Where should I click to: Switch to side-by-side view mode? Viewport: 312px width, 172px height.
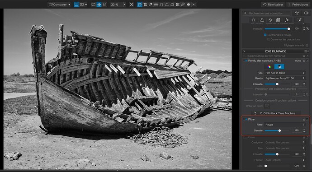pyautogui.click(x=82, y=5)
